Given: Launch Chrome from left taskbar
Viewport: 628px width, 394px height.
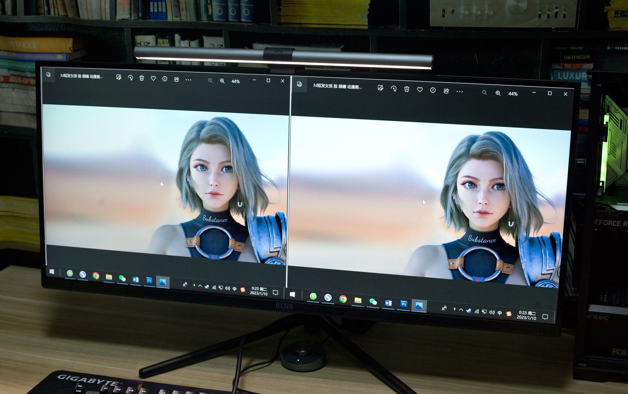Looking at the screenshot, I should [96, 276].
